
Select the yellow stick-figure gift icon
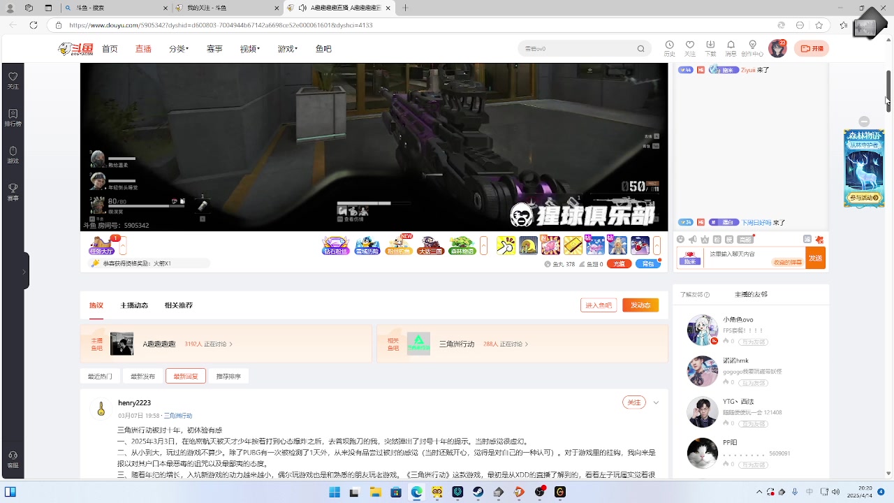point(506,245)
